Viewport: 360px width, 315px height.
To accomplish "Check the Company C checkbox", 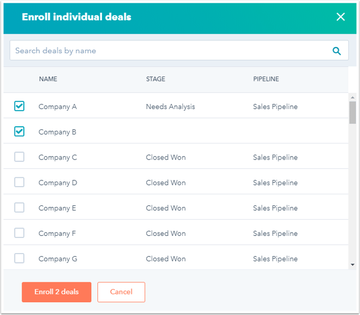I will (19, 157).
